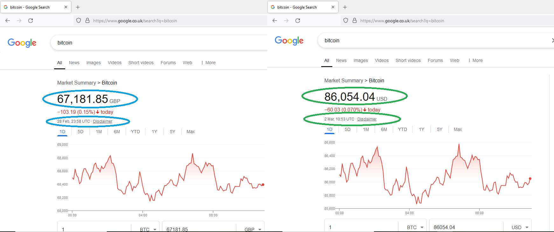Close bitcoin tab in left browser window
Viewport: 554px width, 232px height.
(66, 7)
